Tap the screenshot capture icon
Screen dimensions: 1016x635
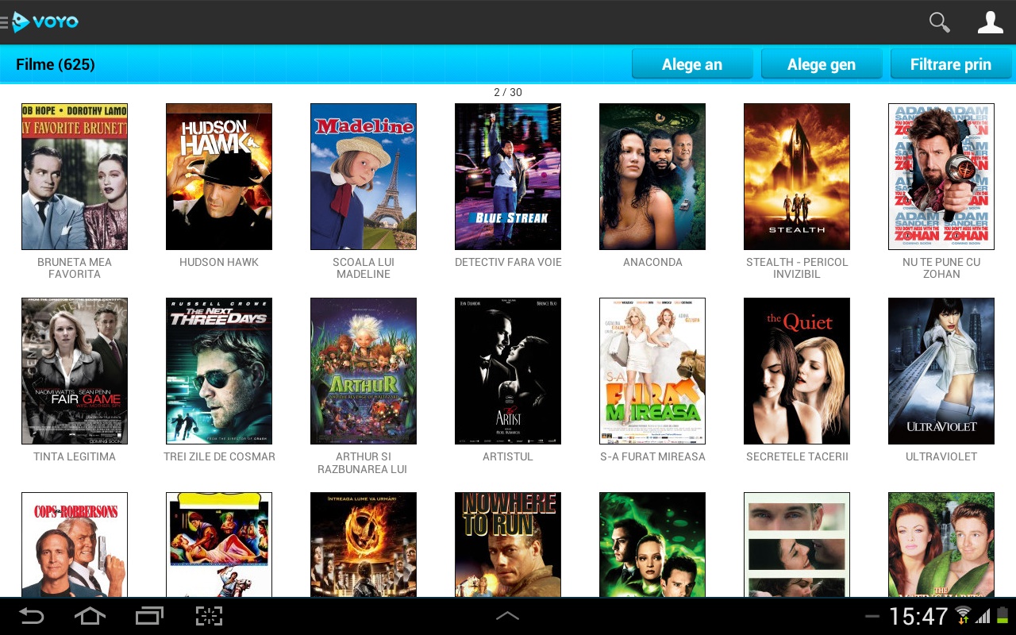coord(209,616)
